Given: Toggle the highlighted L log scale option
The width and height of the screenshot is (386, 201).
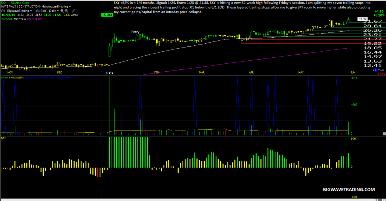Looking at the screenshot, I should pyautogui.click(x=376, y=71).
